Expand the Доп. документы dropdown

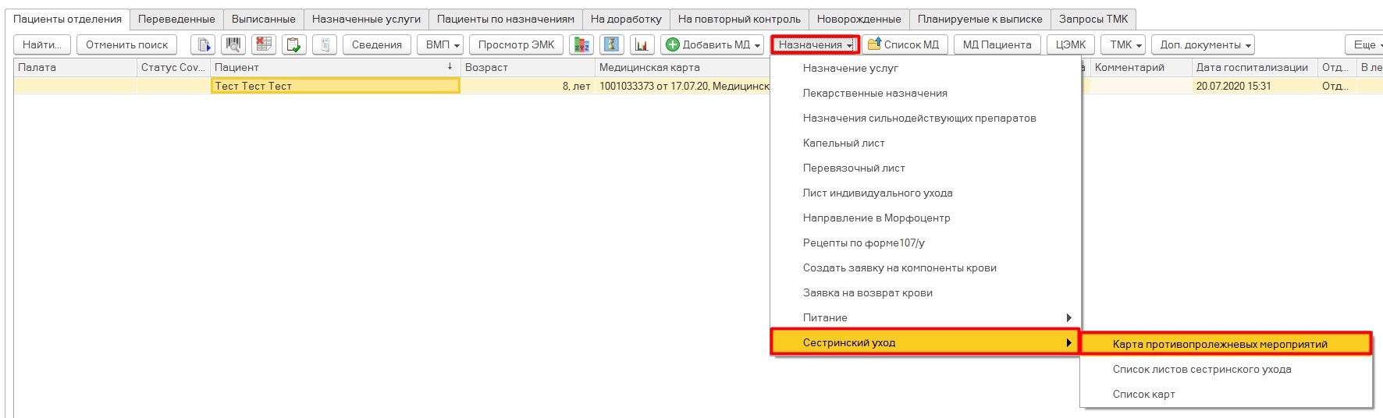coord(1205,45)
